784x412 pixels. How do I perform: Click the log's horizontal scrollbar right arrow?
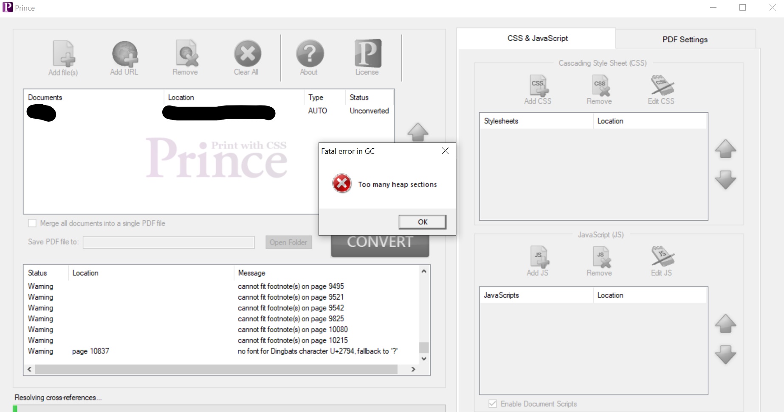point(413,369)
